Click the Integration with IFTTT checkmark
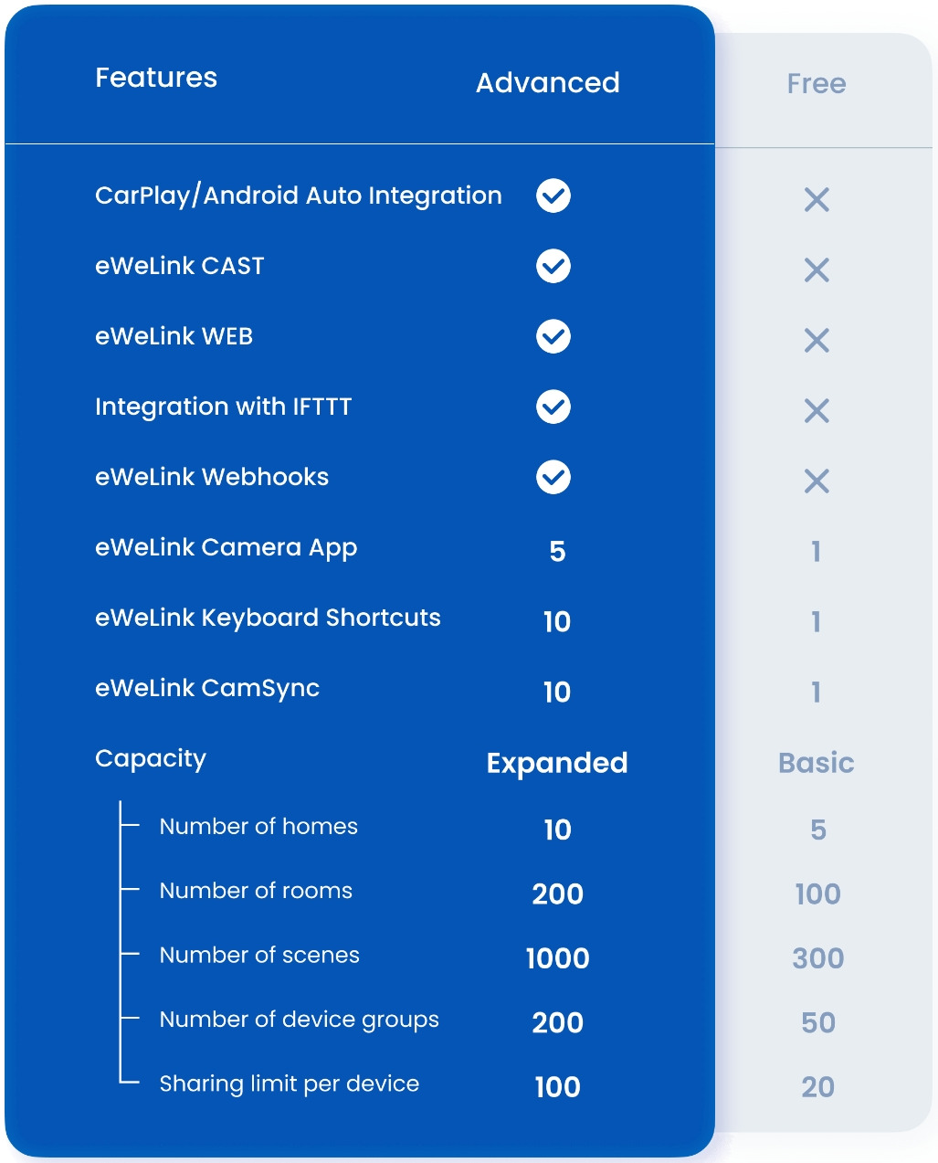The width and height of the screenshot is (938, 1163). click(553, 407)
